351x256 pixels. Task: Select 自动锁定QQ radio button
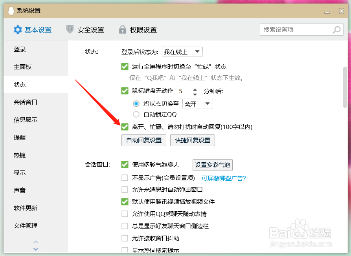click(x=136, y=114)
